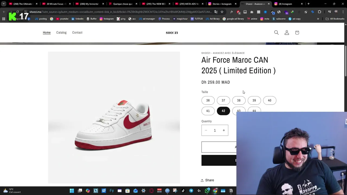
Task: Open the shopping cart icon
Action: 297,32
